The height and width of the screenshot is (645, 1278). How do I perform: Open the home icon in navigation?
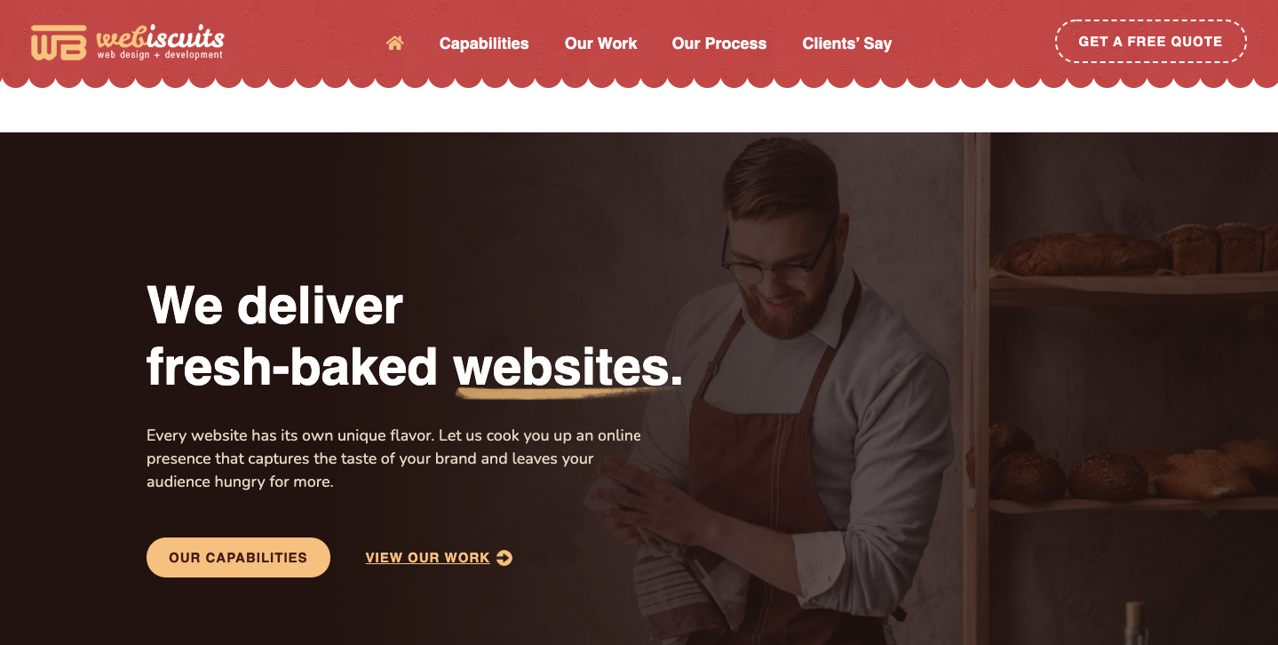[x=395, y=43]
